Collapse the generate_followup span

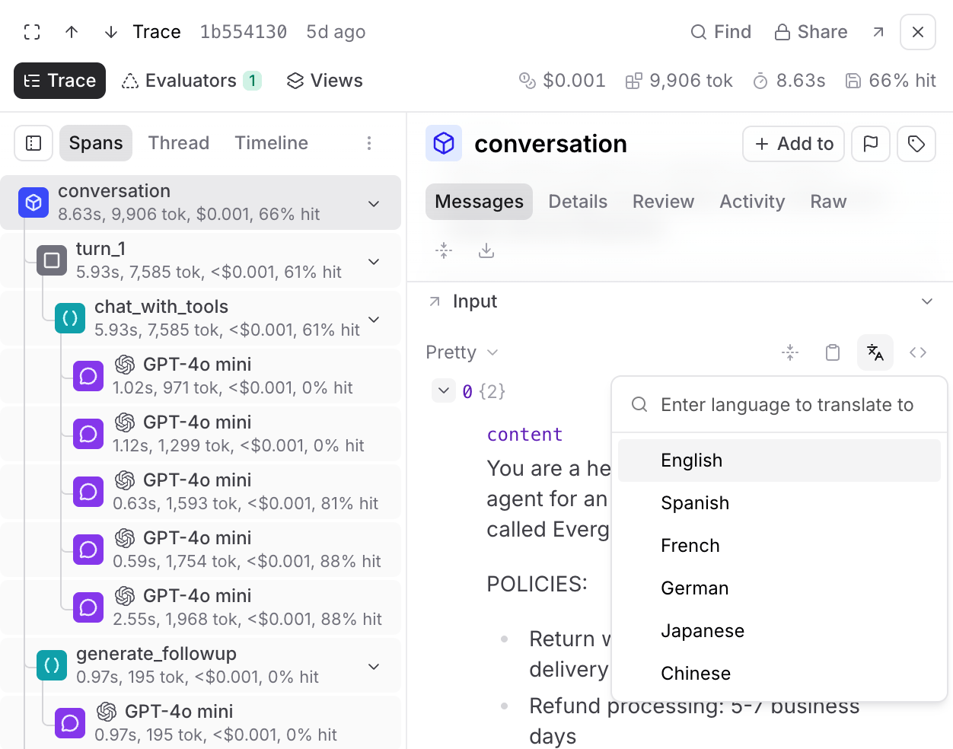pos(374,666)
